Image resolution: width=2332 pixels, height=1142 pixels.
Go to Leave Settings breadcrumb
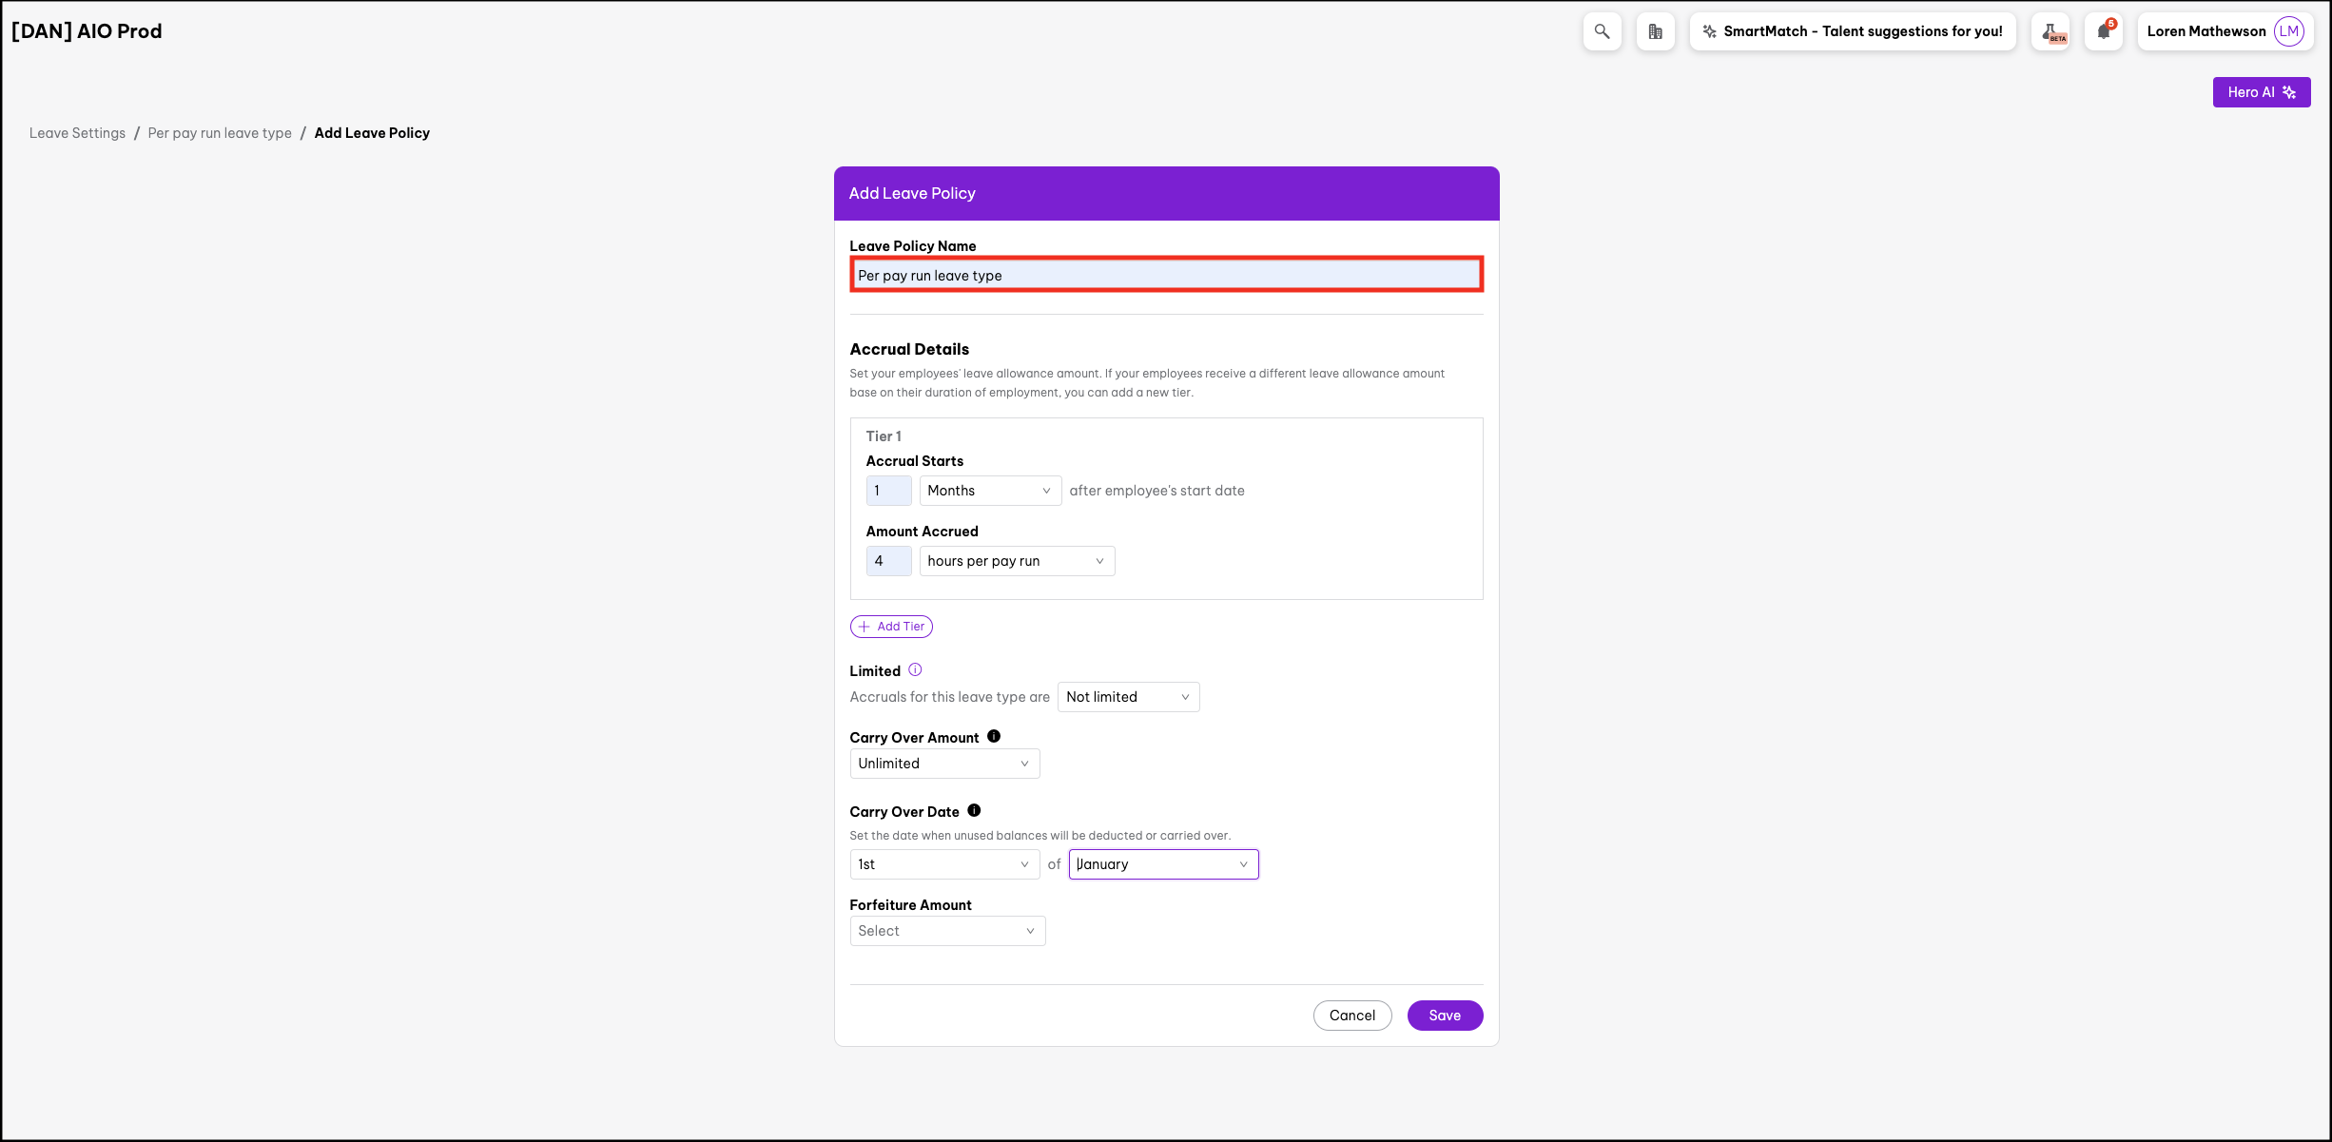[x=77, y=133]
